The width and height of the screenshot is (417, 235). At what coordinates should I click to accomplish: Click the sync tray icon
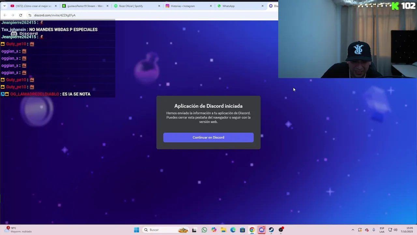360,230
